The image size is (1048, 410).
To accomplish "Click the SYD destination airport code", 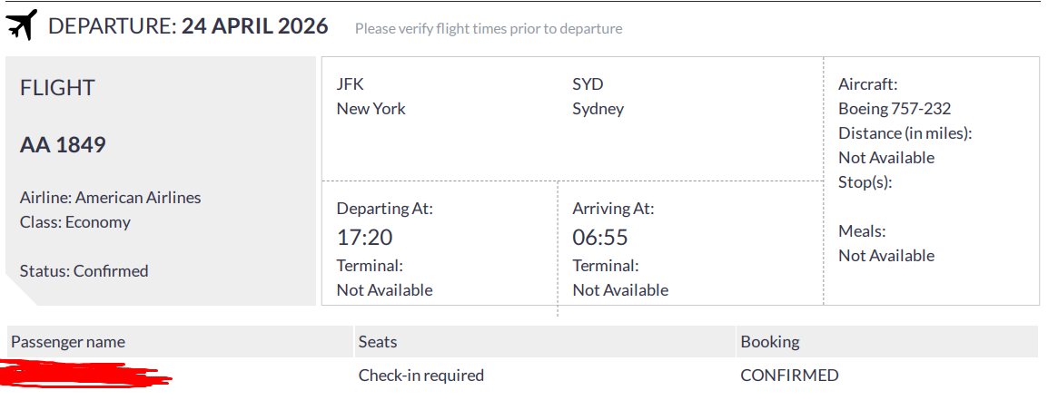I will (x=588, y=84).
